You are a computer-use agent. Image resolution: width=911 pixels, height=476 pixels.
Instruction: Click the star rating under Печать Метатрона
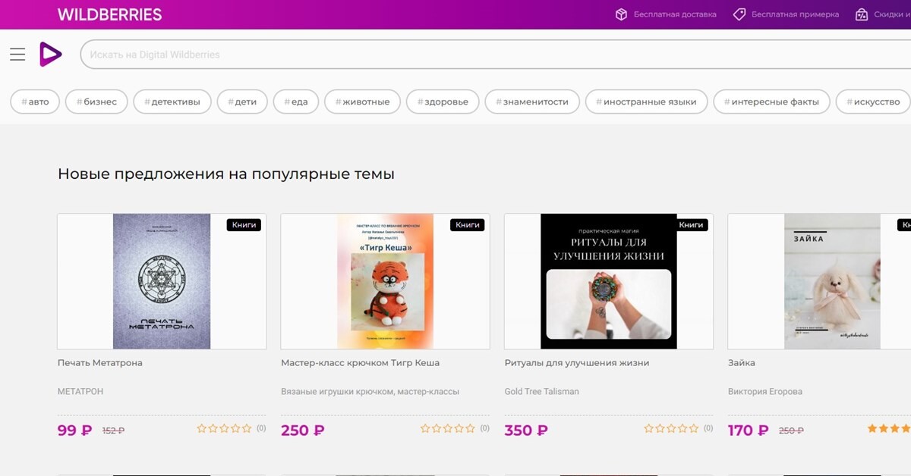[x=224, y=428]
